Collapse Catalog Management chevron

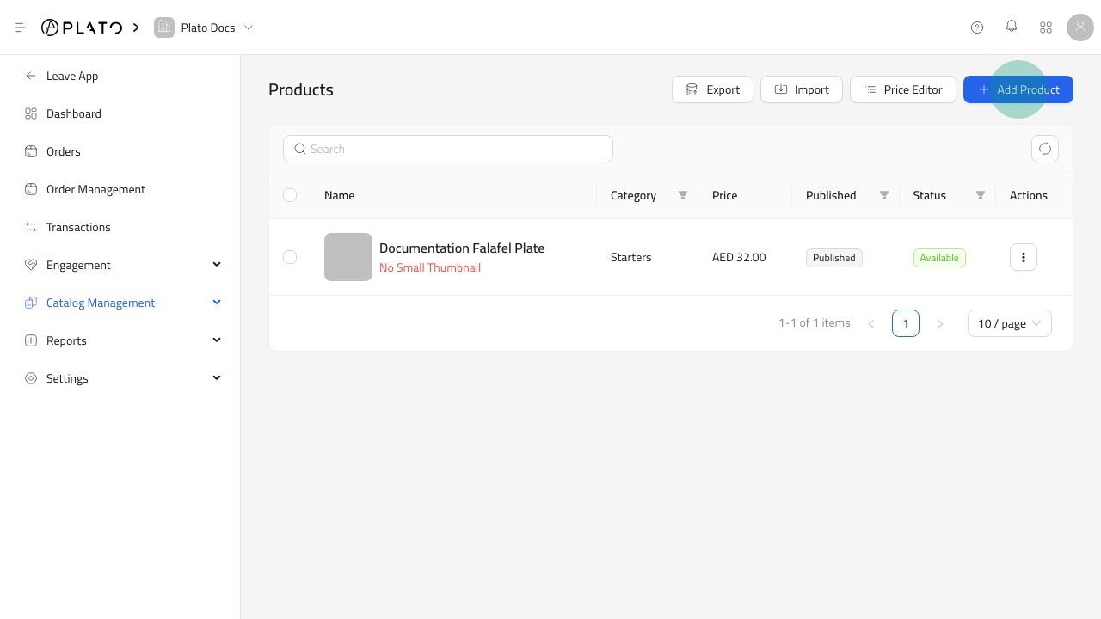click(217, 303)
